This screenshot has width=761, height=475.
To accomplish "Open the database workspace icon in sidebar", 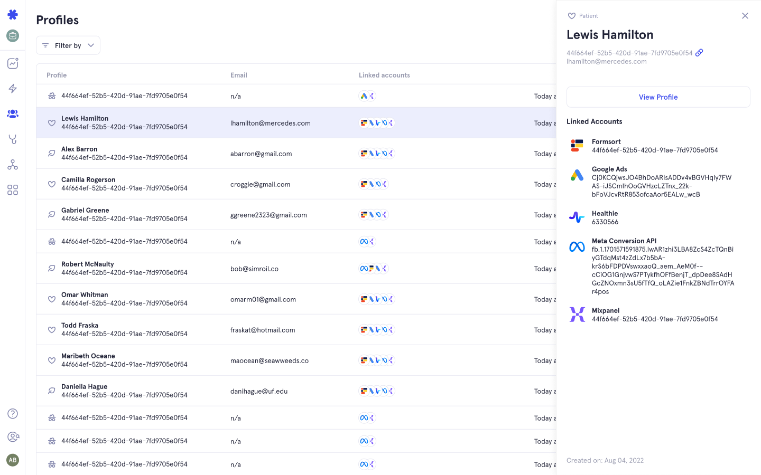I will coord(13,36).
